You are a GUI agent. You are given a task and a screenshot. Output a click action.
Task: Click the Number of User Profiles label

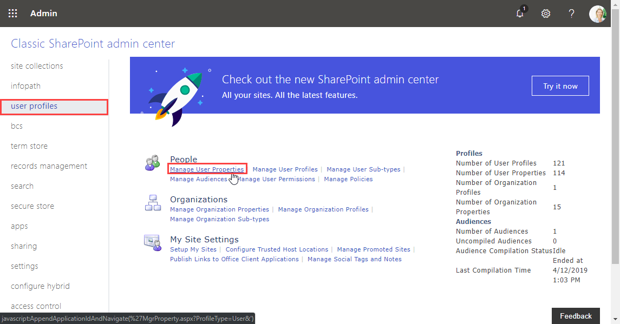pos(496,163)
